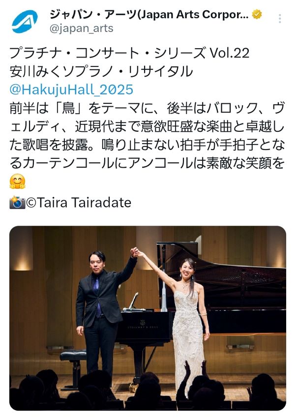Click the tweet paragraph starting with 前半は
Screen dimensions: 295x419
coord(147,135)
